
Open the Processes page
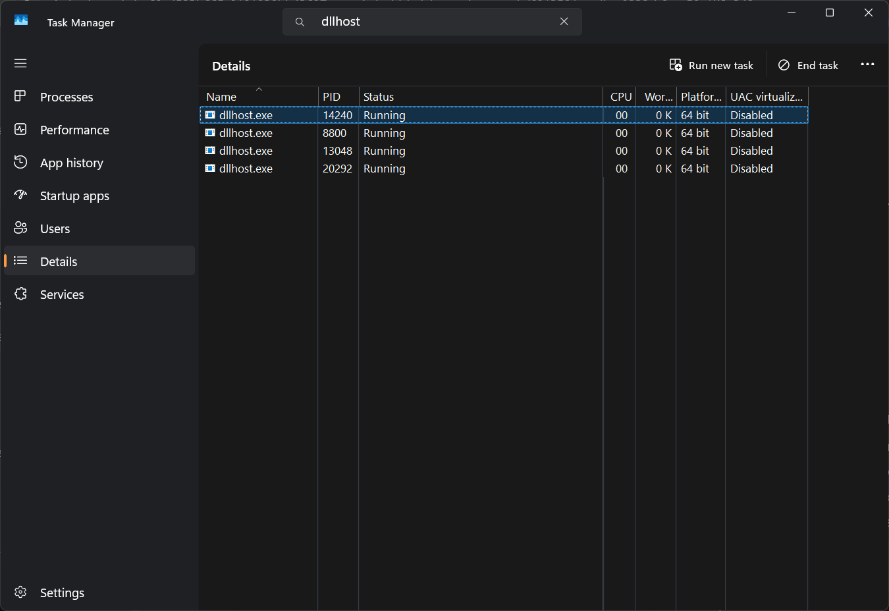67,97
